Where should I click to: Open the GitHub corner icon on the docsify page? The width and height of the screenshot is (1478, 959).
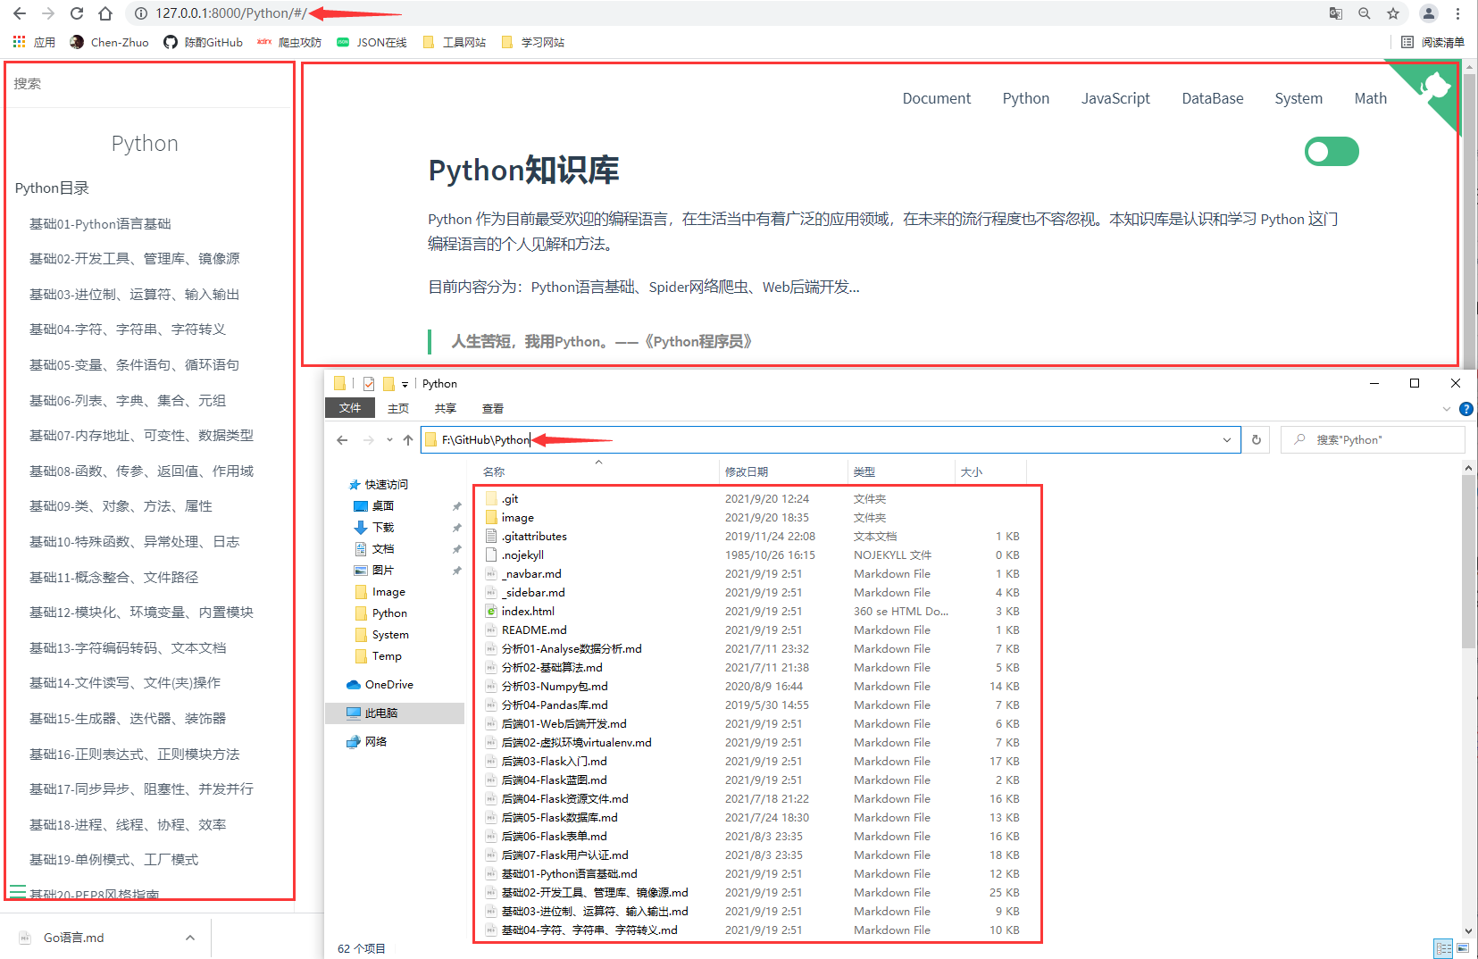pyautogui.click(x=1438, y=85)
